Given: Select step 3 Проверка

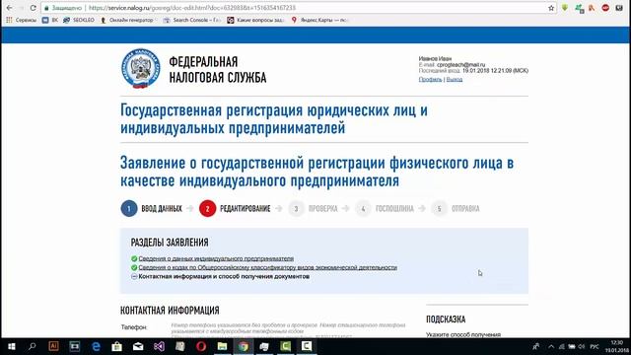Looking at the screenshot, I should pyautogui.click(x=314, y=208).
